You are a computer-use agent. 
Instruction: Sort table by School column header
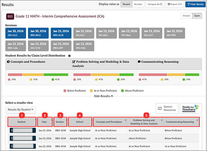click(80, 122)
